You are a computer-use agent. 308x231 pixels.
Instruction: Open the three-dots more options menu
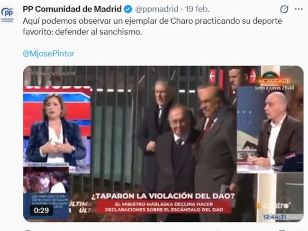pos(299,9)
